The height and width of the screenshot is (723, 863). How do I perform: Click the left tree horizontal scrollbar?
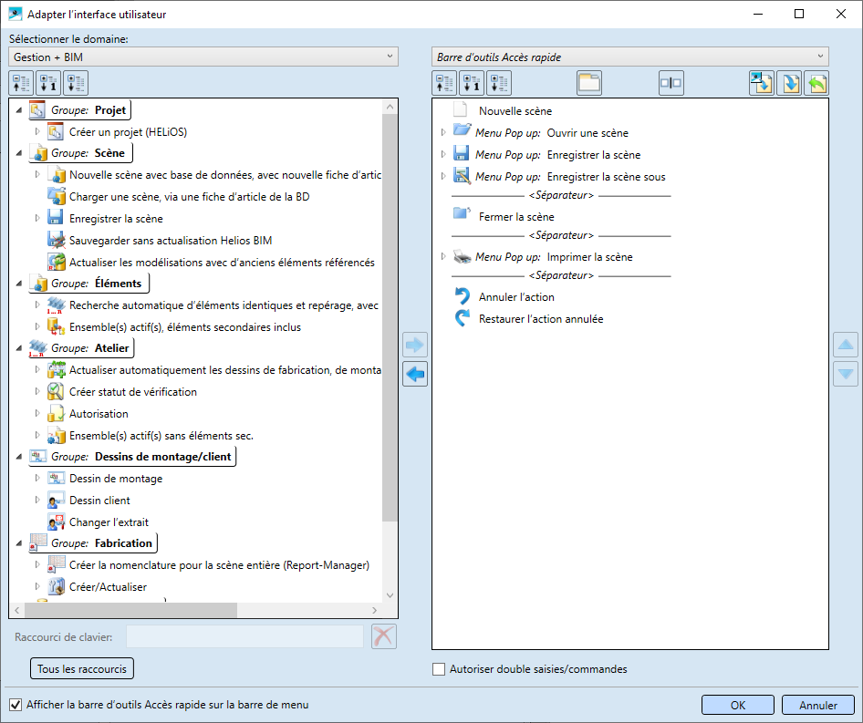(131, 610)
